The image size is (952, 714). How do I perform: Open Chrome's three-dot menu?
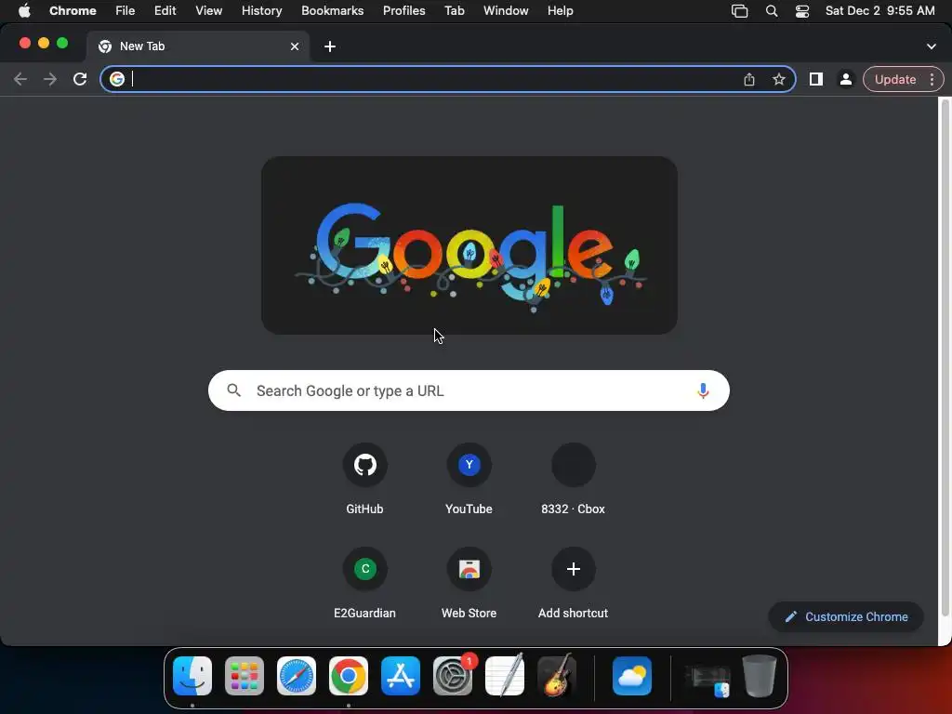tap(932, 79)
